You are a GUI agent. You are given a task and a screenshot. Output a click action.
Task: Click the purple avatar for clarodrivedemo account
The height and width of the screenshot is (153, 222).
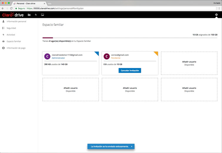pos(47,56)
